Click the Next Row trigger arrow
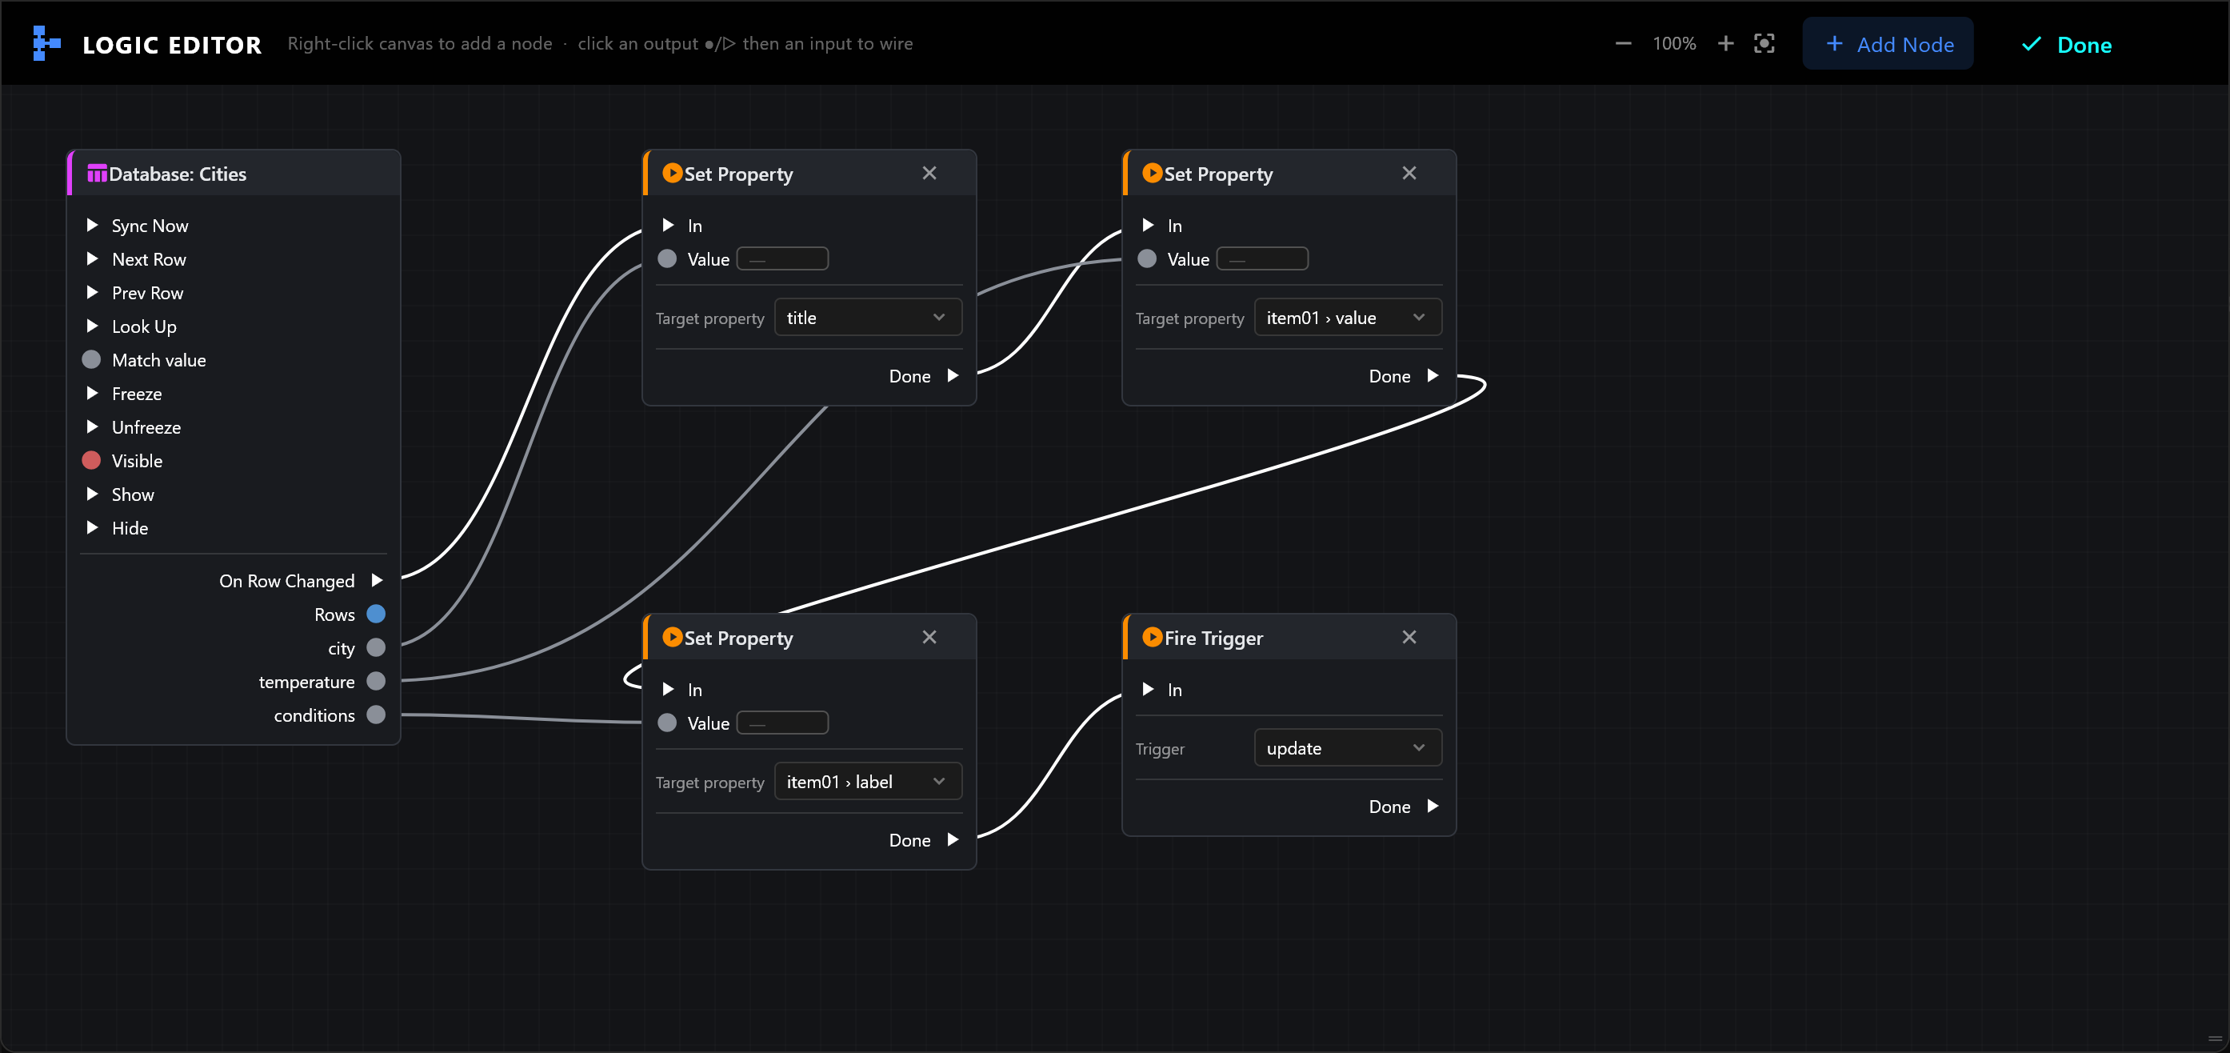The image size is (2230, 1053). pyautogui.click(x=92, y=258)
